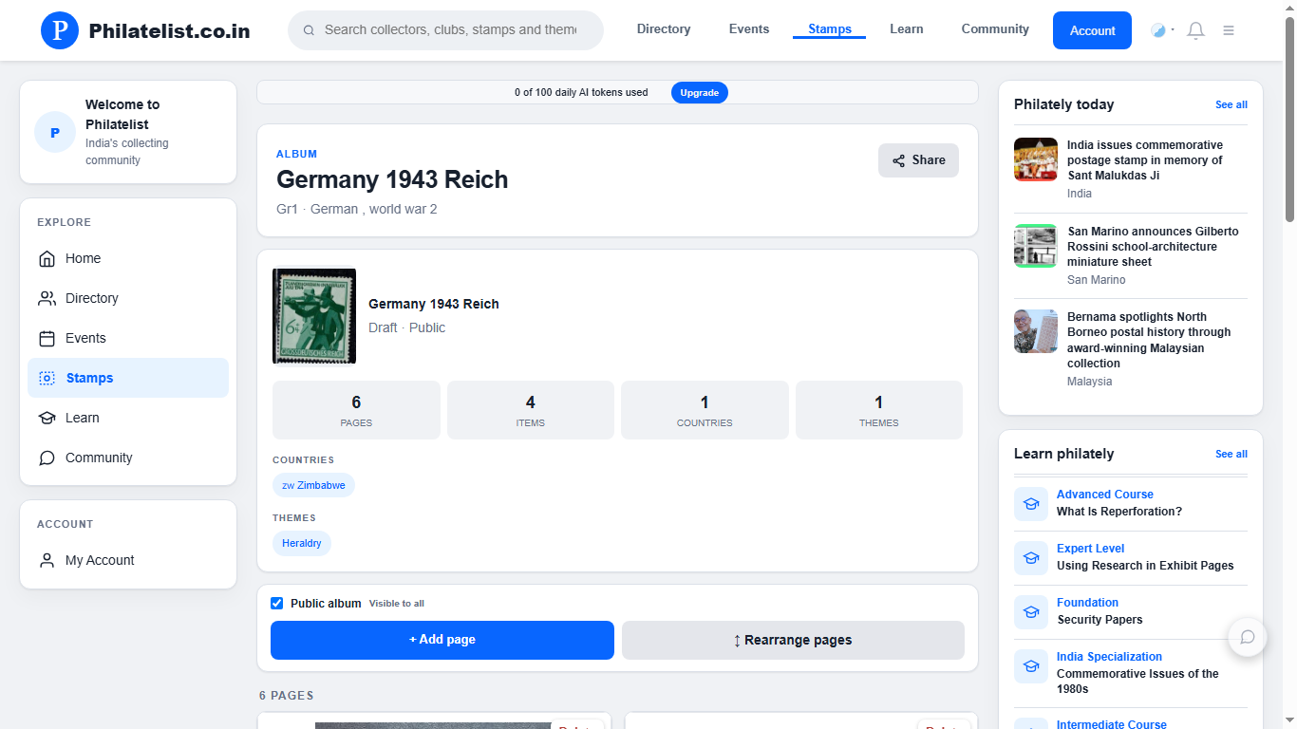
Task: Click the Community chat icon in sidebar
Action: pyautogui.click(x=47, y=458)
